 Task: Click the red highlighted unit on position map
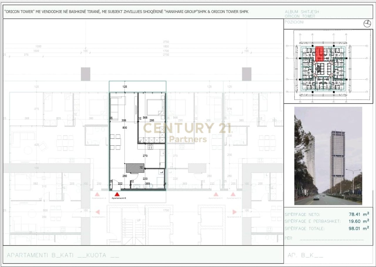pyautogui.click(x=319, y=54)
